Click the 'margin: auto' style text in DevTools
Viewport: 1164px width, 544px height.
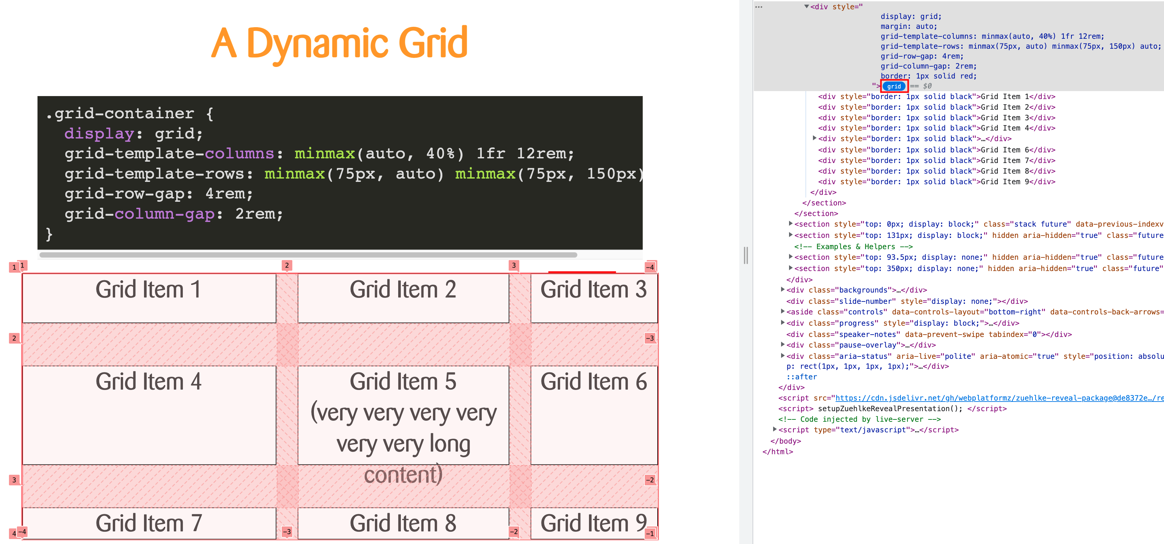(909, 27)
